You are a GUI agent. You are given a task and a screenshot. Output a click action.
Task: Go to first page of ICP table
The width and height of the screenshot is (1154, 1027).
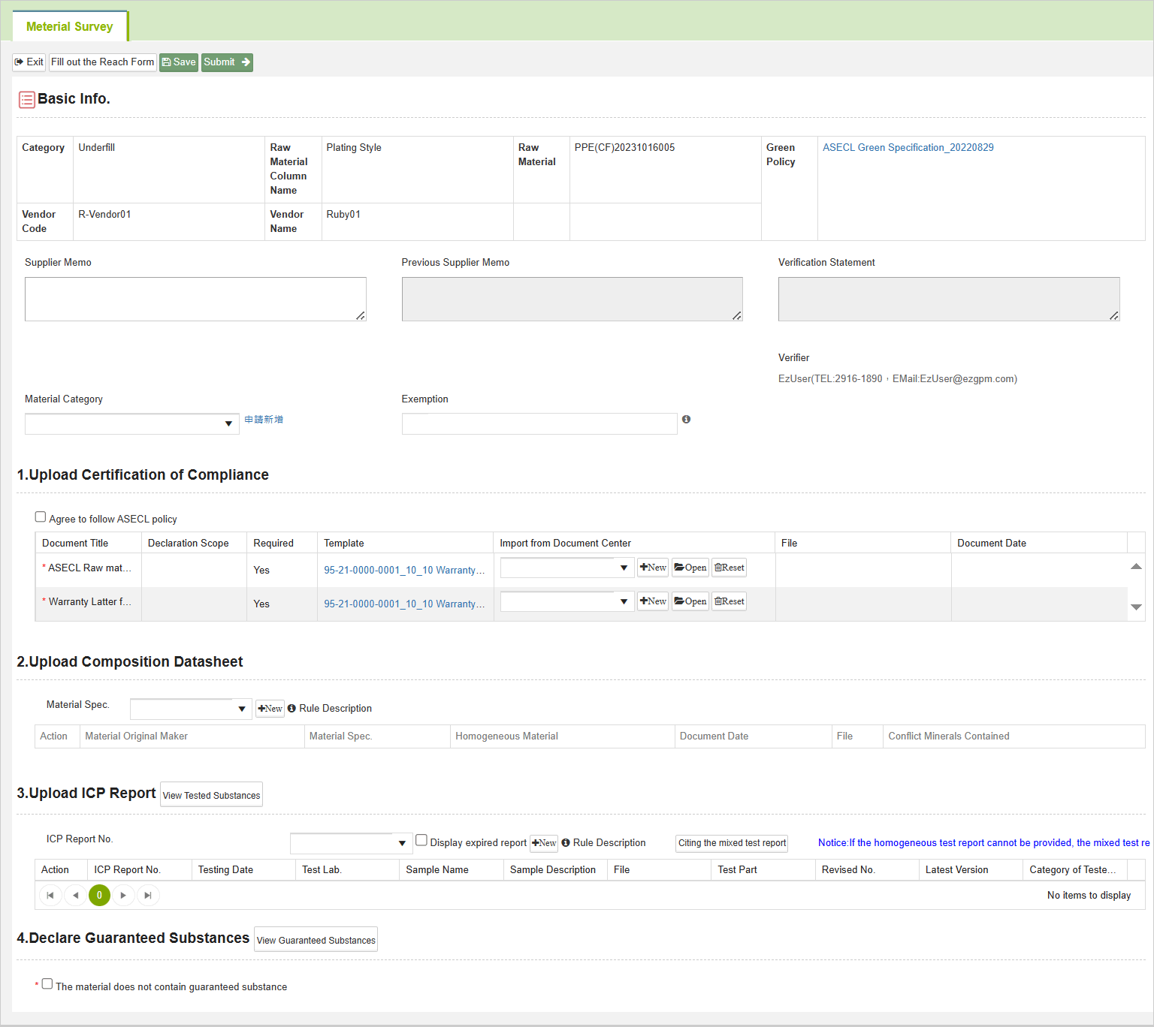pos(50,895)
